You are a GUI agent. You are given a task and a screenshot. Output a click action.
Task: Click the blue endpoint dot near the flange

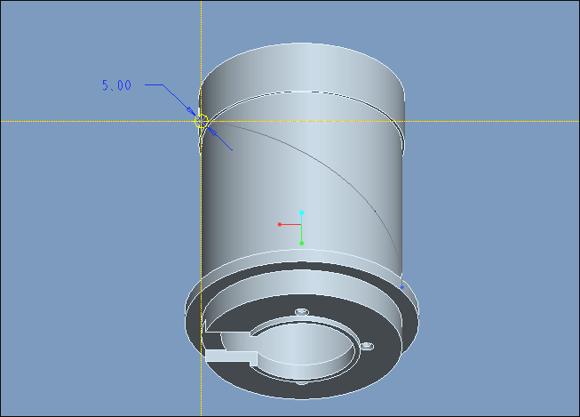point(402,287)
